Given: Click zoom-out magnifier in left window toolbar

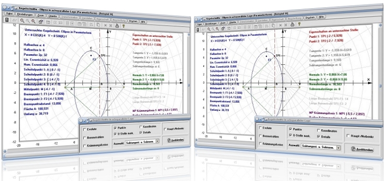Looking at the screenshot, I should (x=33, y=21).
